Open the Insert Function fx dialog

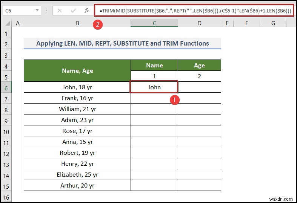pyautogui.click(x=87, y=11)
